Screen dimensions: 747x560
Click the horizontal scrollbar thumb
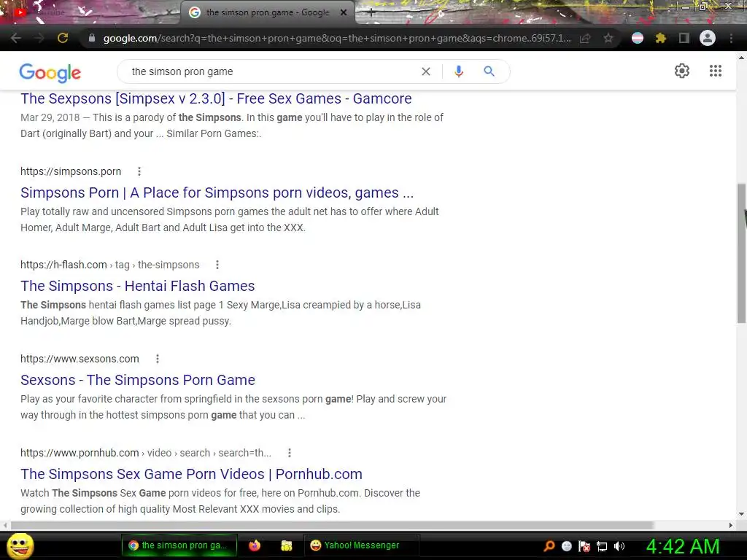(x=332, y=525)
